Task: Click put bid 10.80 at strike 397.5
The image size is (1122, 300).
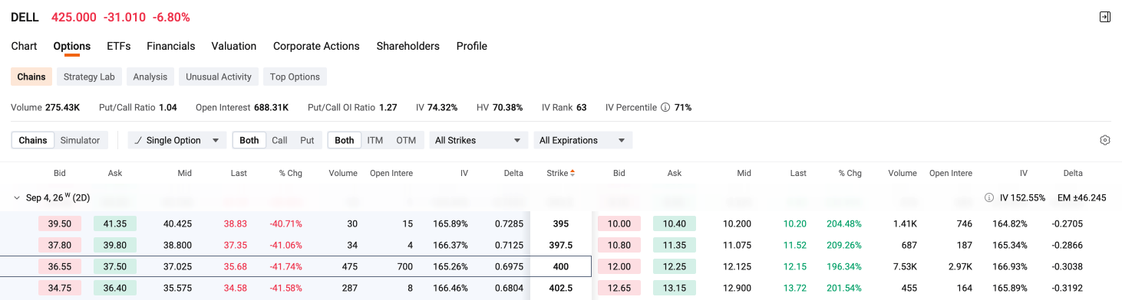Action: [619, 245]
